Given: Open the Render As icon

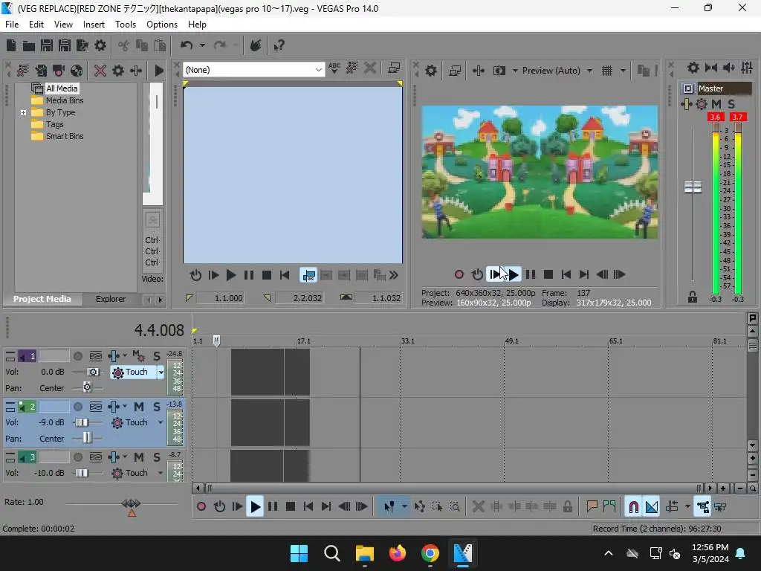Looking at the screenshot, I should pyautogui.click(x=82, y=45).
